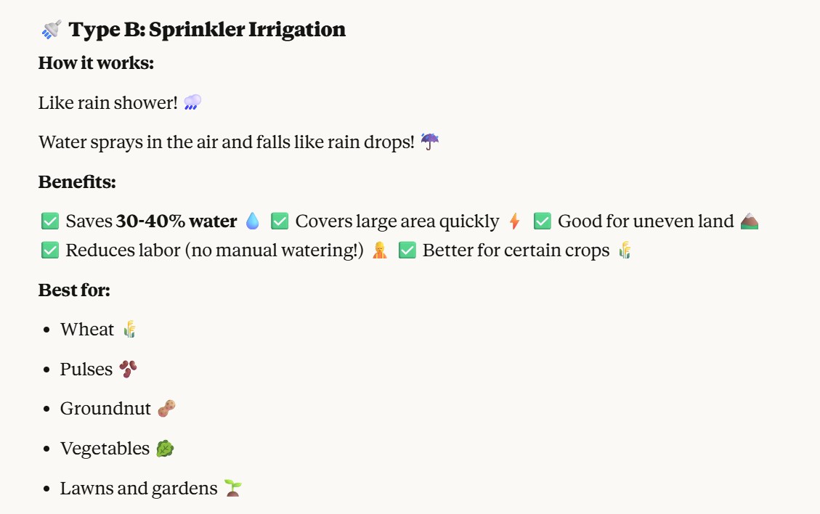Viewport: 820px width, 514px height.
Task: Select the mountain emoji after "uneven land"
Action: (x=749, y=221)
